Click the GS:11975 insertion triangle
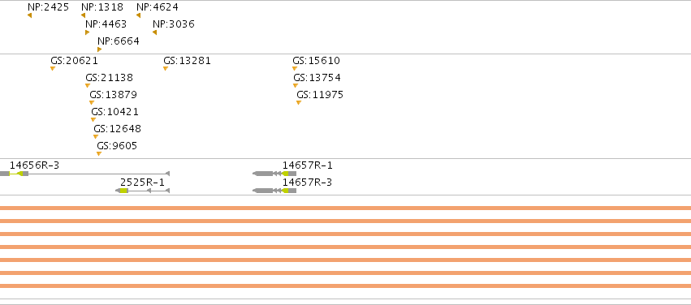The image size is (691, 305). click(298, 102)
